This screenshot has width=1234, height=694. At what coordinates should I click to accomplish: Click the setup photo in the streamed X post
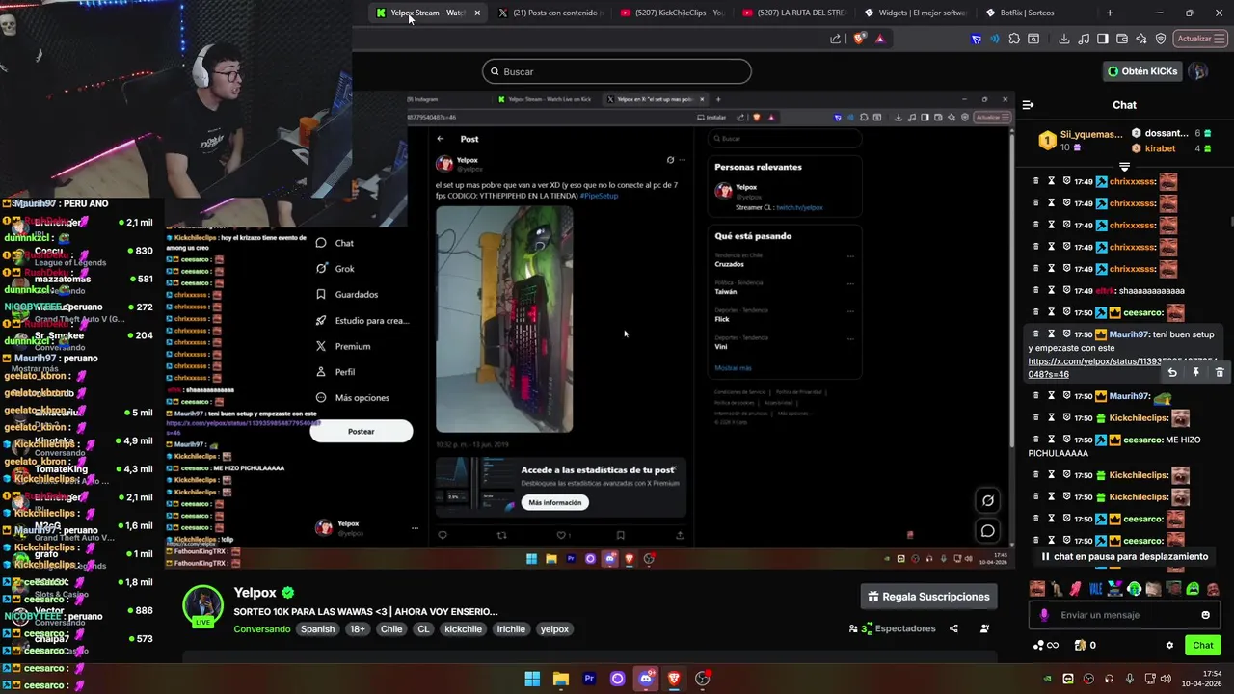click(504, 319)
